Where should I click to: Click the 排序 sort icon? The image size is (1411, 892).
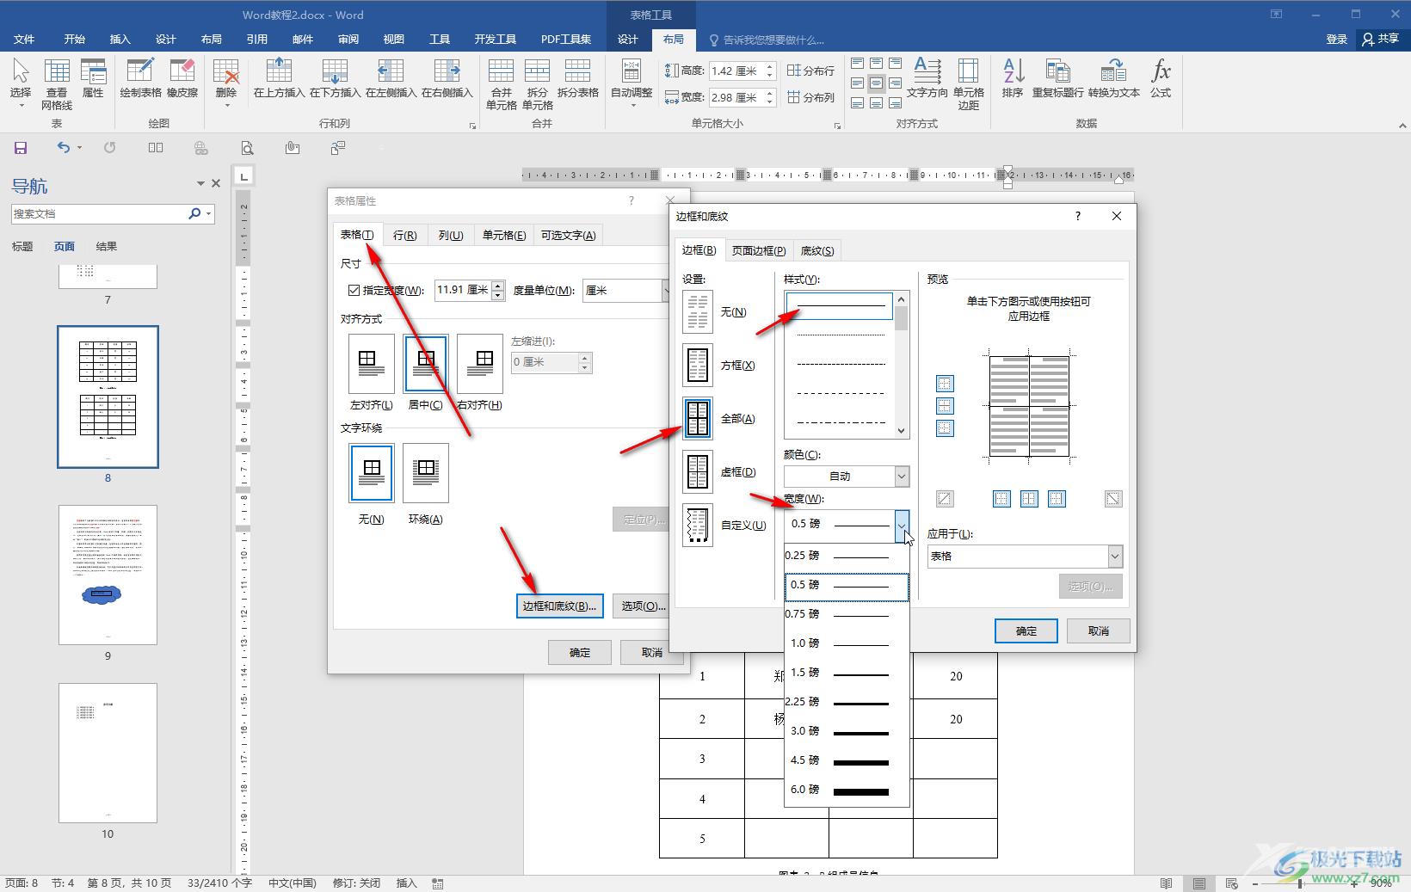[1013, 79]
